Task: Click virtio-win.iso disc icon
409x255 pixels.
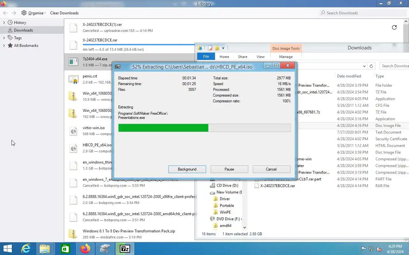Action: pyautogui.click(x=73, y=131)
